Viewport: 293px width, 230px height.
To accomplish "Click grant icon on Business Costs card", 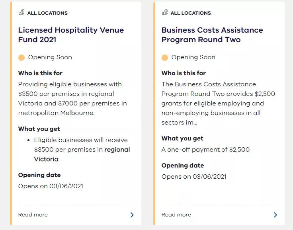I will coord(165,12).
